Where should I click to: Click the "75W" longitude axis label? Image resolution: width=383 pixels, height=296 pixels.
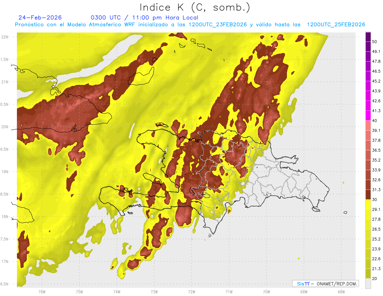click(x=79, y=292)
